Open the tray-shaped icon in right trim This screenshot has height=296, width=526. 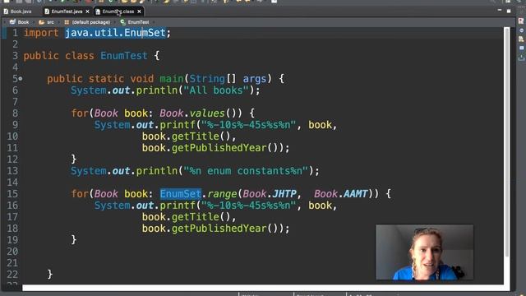pyautogui.click(x=521, y=58)
